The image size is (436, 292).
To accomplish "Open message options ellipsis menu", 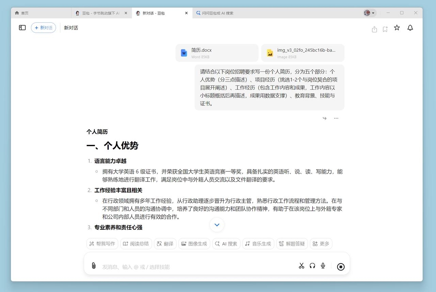I will pos(336,118).
